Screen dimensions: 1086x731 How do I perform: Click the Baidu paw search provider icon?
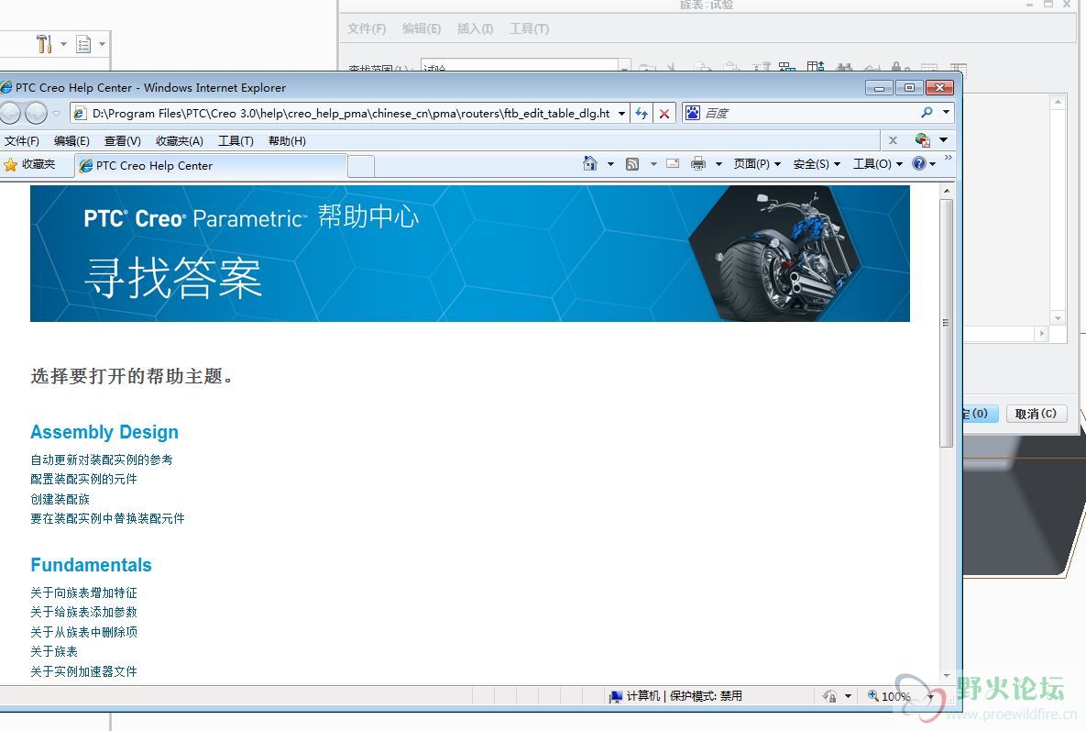click(693, 112)
